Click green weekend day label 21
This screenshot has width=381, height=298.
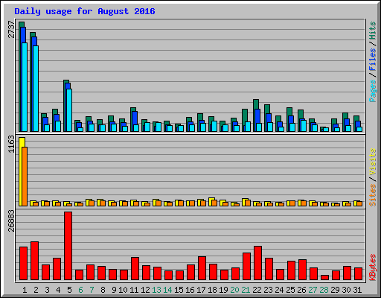click(246, 290)
